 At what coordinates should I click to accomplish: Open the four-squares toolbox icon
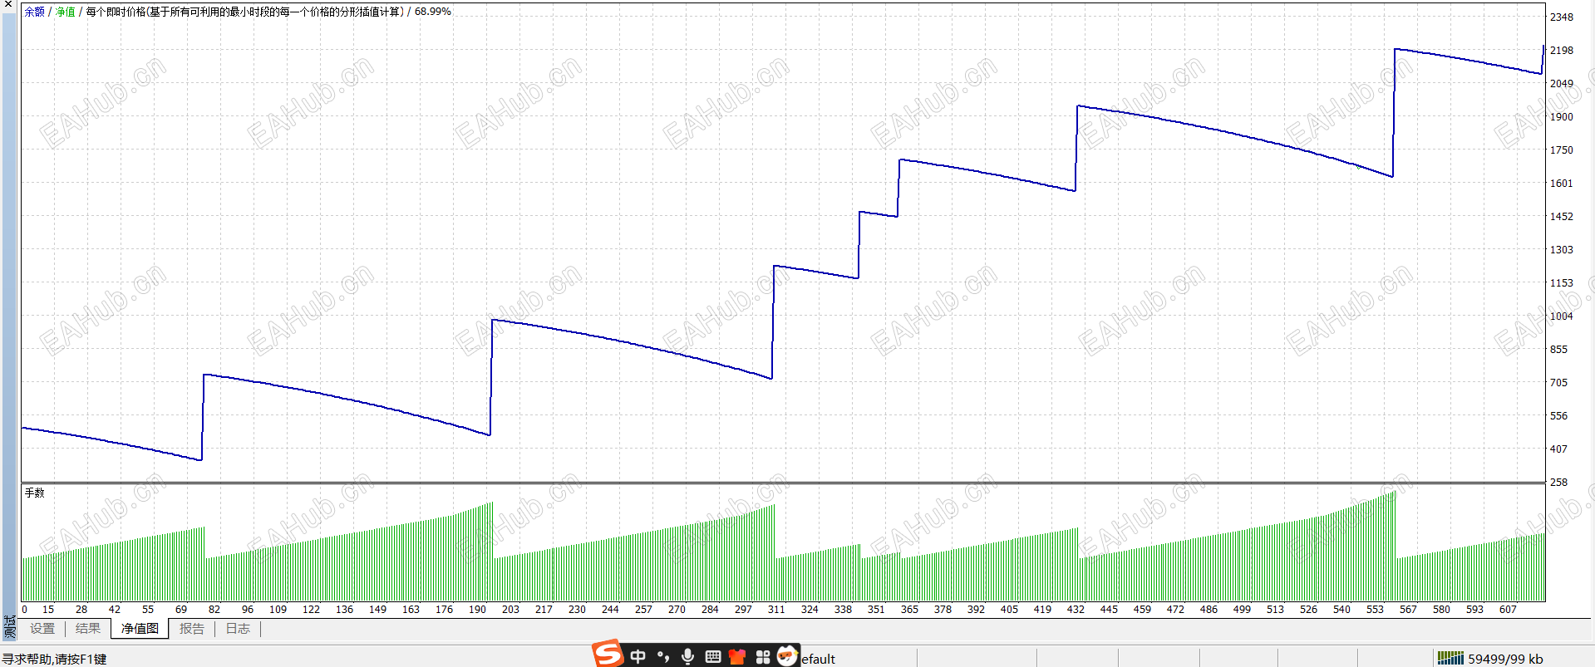(763, 657)
